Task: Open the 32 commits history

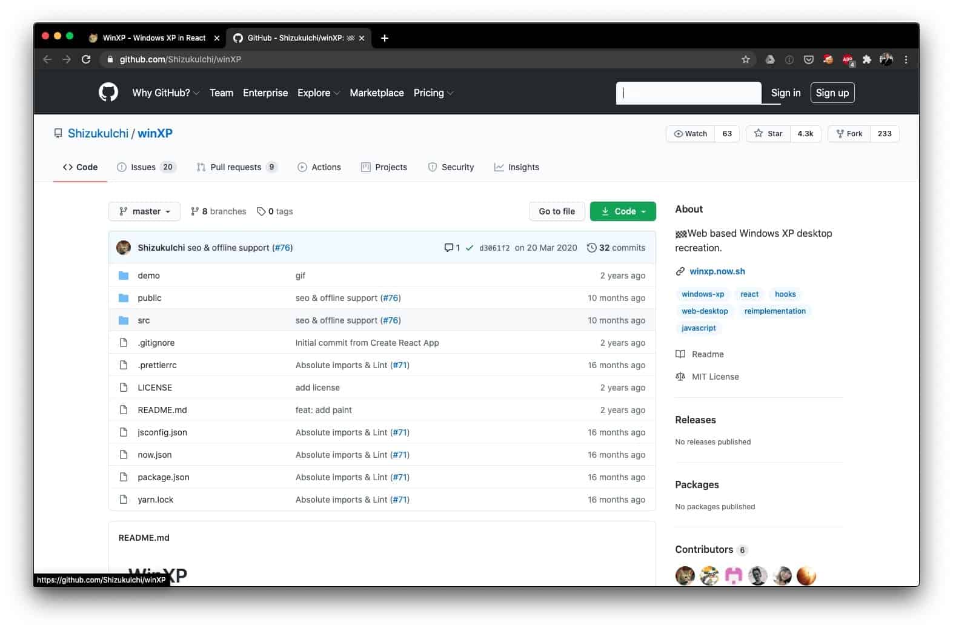Action: (616, 248)
